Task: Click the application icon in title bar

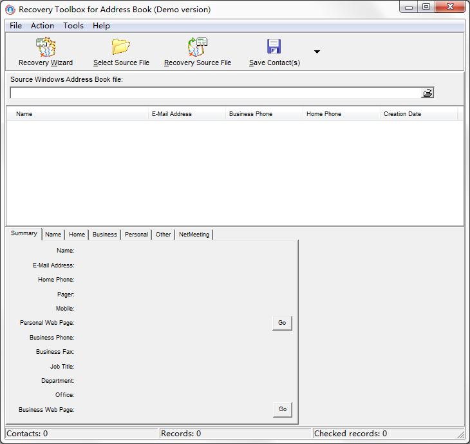Action: [10, 10]
